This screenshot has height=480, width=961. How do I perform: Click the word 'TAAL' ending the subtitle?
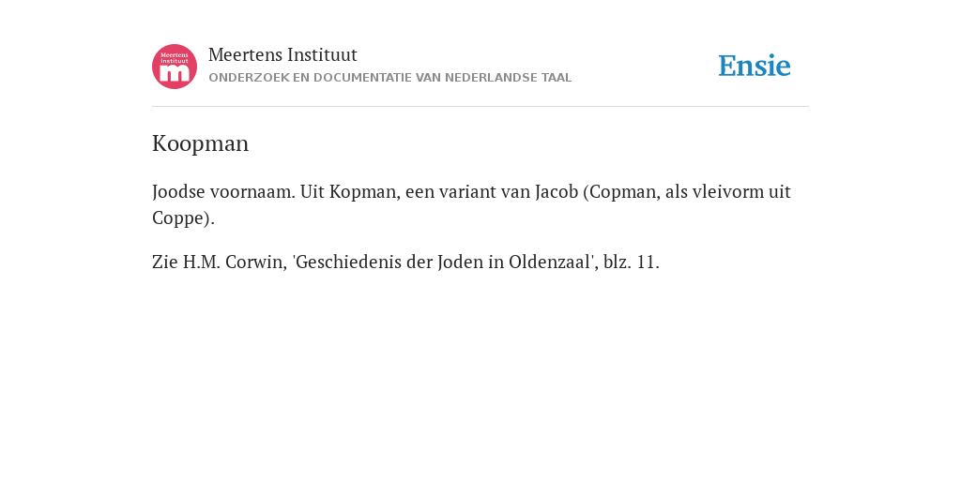557,78
